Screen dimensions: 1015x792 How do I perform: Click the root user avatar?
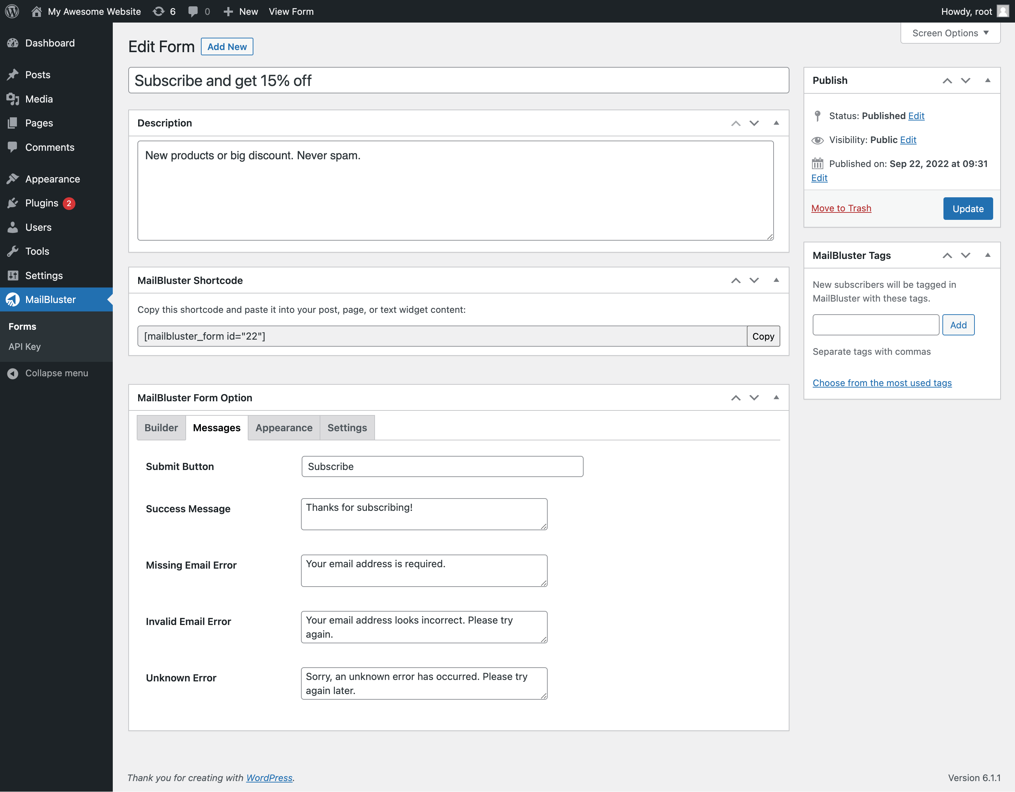point(1003,11)
